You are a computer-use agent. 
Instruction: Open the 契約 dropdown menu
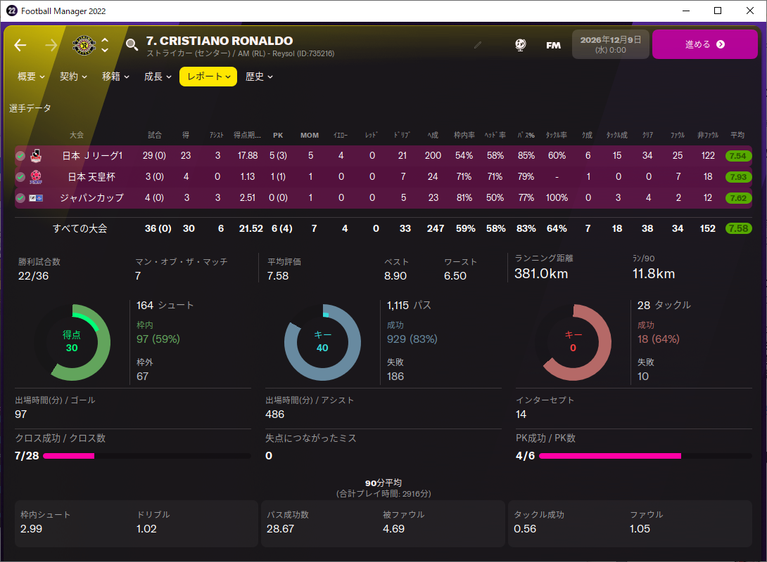point(73,77)
